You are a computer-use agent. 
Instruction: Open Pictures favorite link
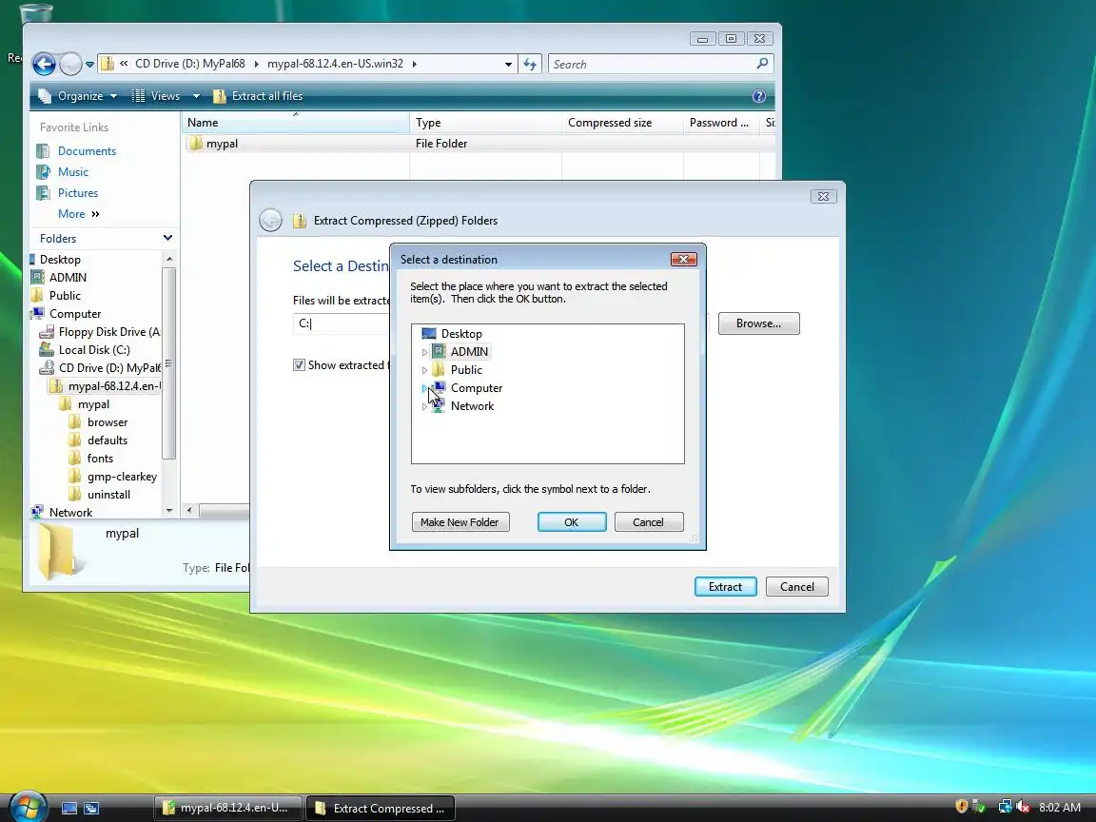78,193
